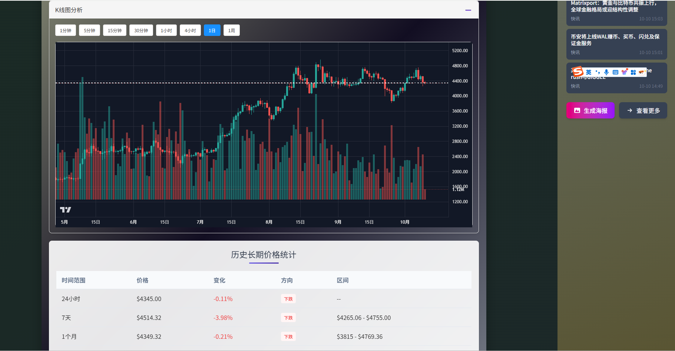Choose the 4小时 timeframe
This screenshot has height=351, width=675.
pyautogui.click(x=190, y=30)
